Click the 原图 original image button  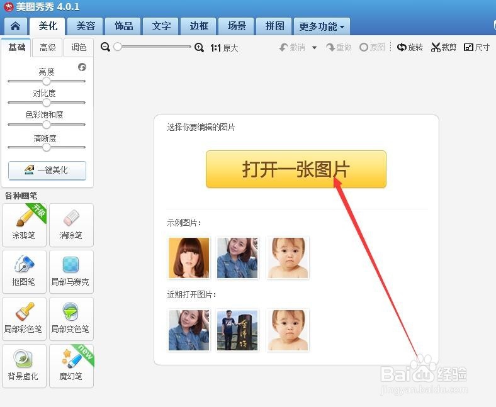373,47
